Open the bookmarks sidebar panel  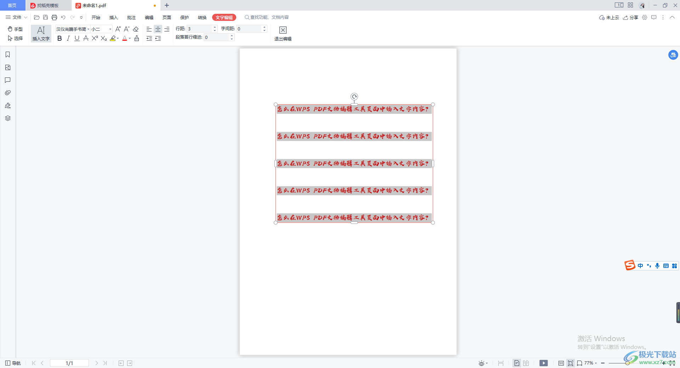pyautogui.click(x=8, y=54)
